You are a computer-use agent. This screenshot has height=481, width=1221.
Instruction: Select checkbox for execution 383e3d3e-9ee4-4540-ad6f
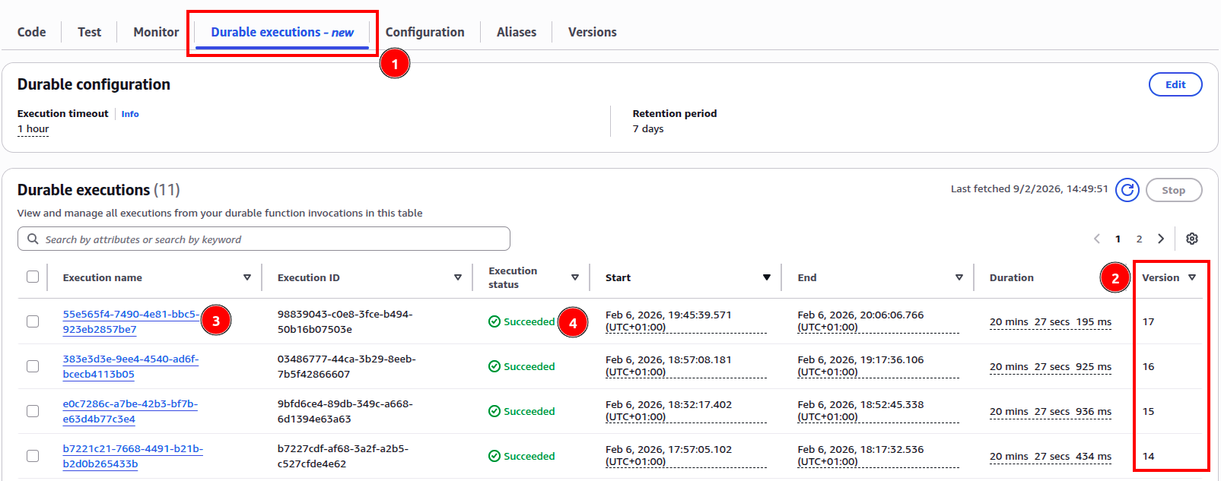(x=33, y=366)
